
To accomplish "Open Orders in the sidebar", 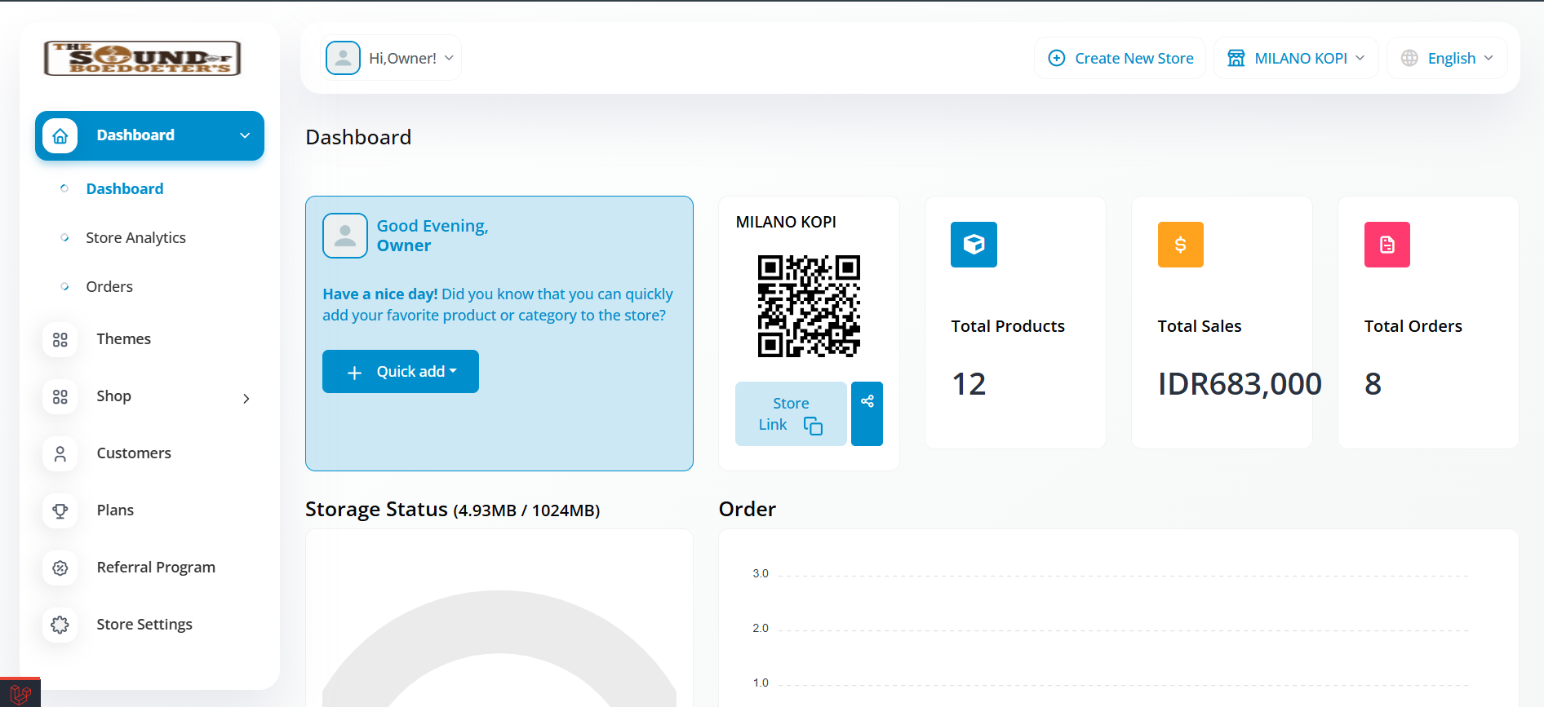I will (109, 286).
